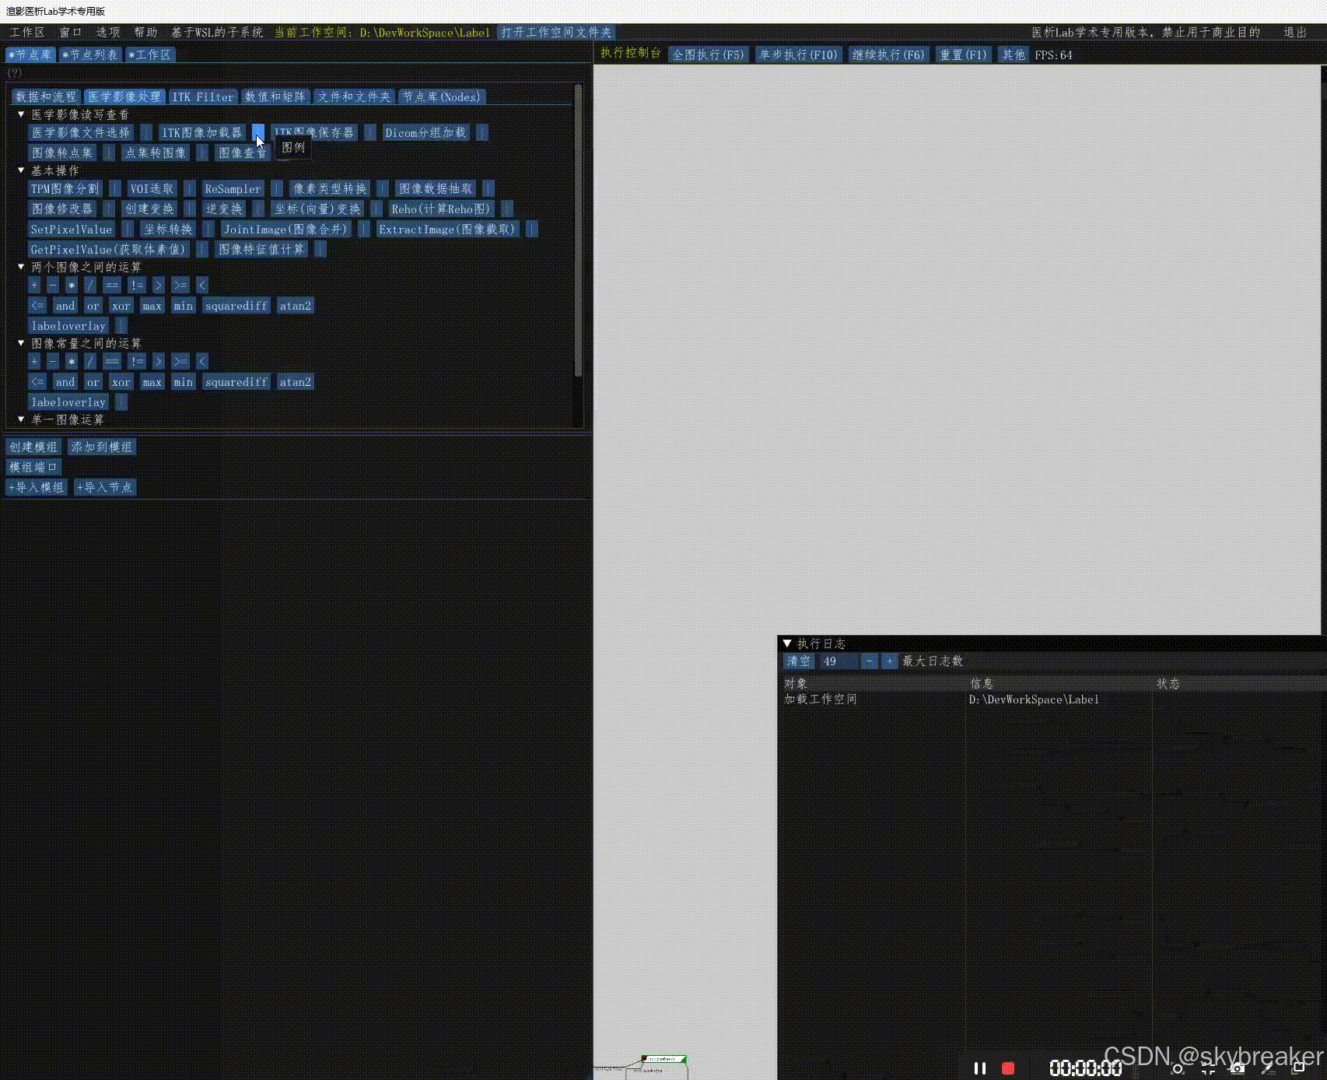Click the legend button beside 图像转点集
1327x1080 pixels.
point(109,153)
